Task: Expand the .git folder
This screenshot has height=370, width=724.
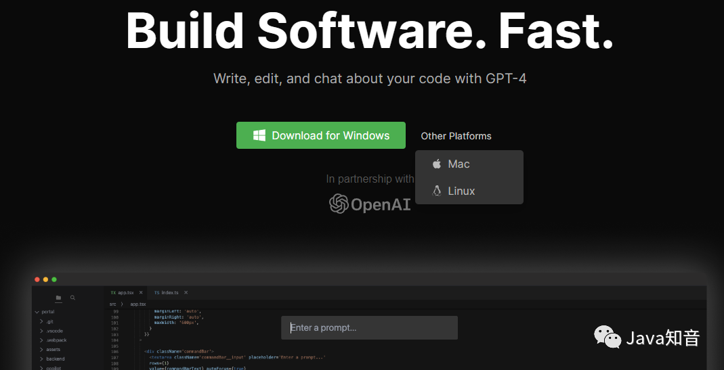Action: (41, 321)
